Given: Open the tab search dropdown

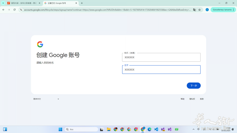Looking at the screenshot, I should (3, 3).
